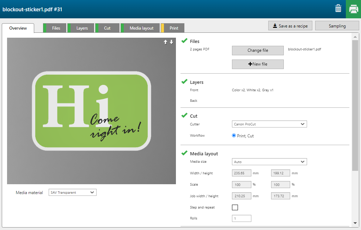Click the up arrow on preview
Viewport: 361px width, 230px height.
click(165, 42)
